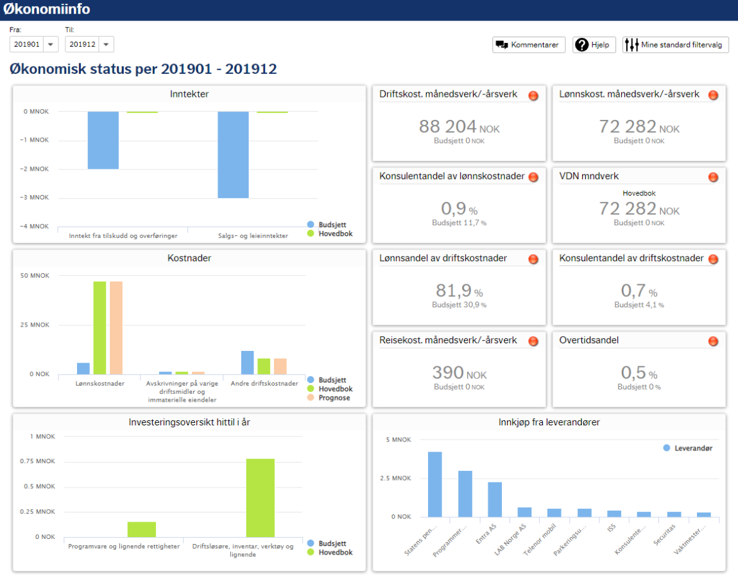This screenshot has width=738, height=580.
Task: Click Budsjett 30,9 % text
Action: click(x=459, y=305)
